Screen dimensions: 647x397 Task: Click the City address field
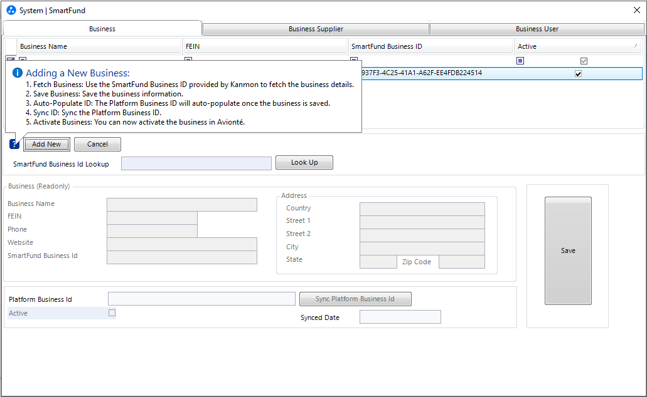coord(422,249)
